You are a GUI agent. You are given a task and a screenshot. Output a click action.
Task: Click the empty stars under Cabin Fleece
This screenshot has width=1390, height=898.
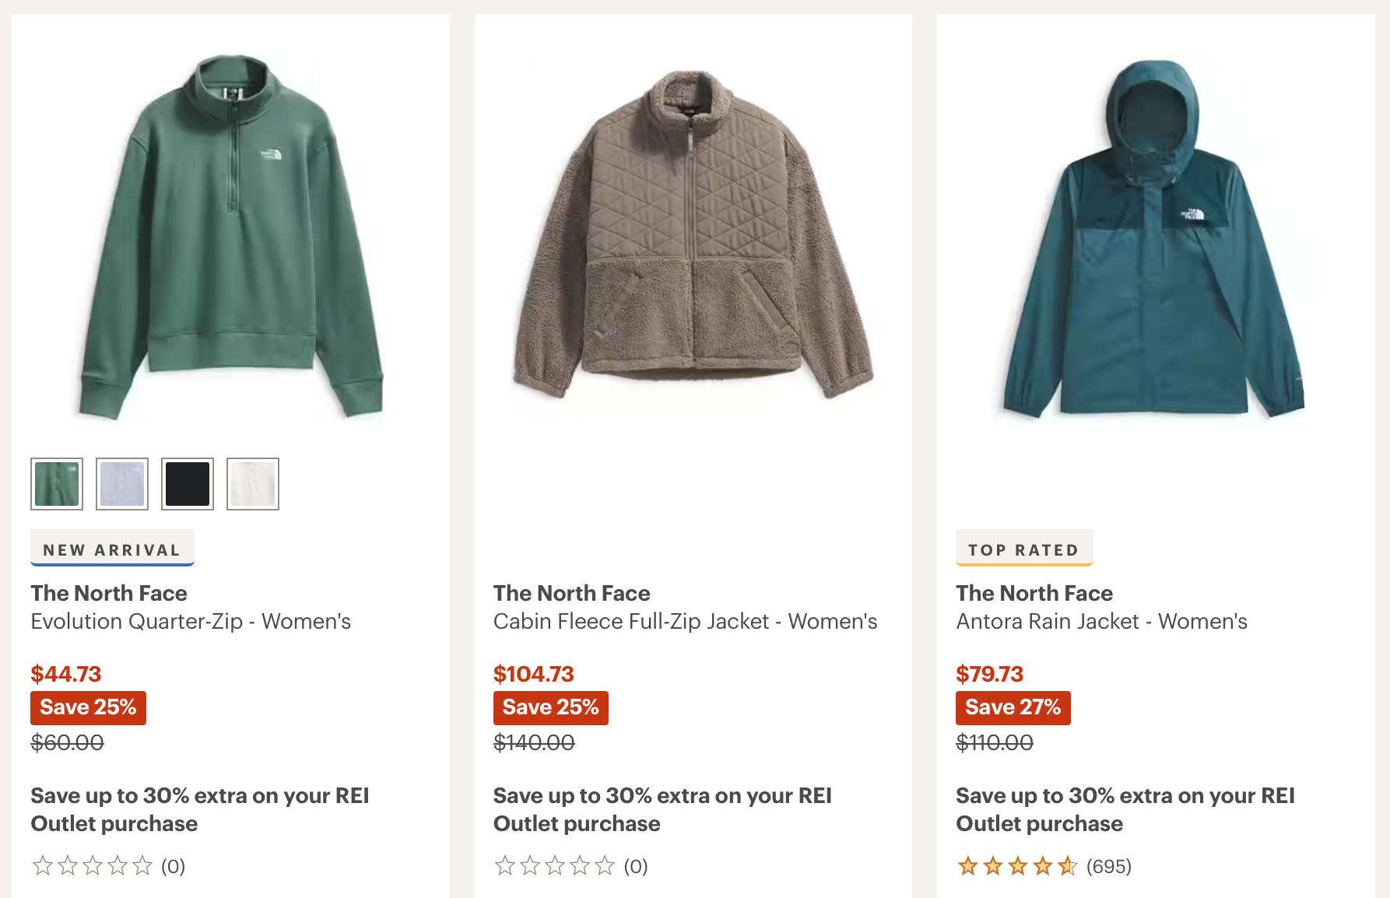point(554,866)
